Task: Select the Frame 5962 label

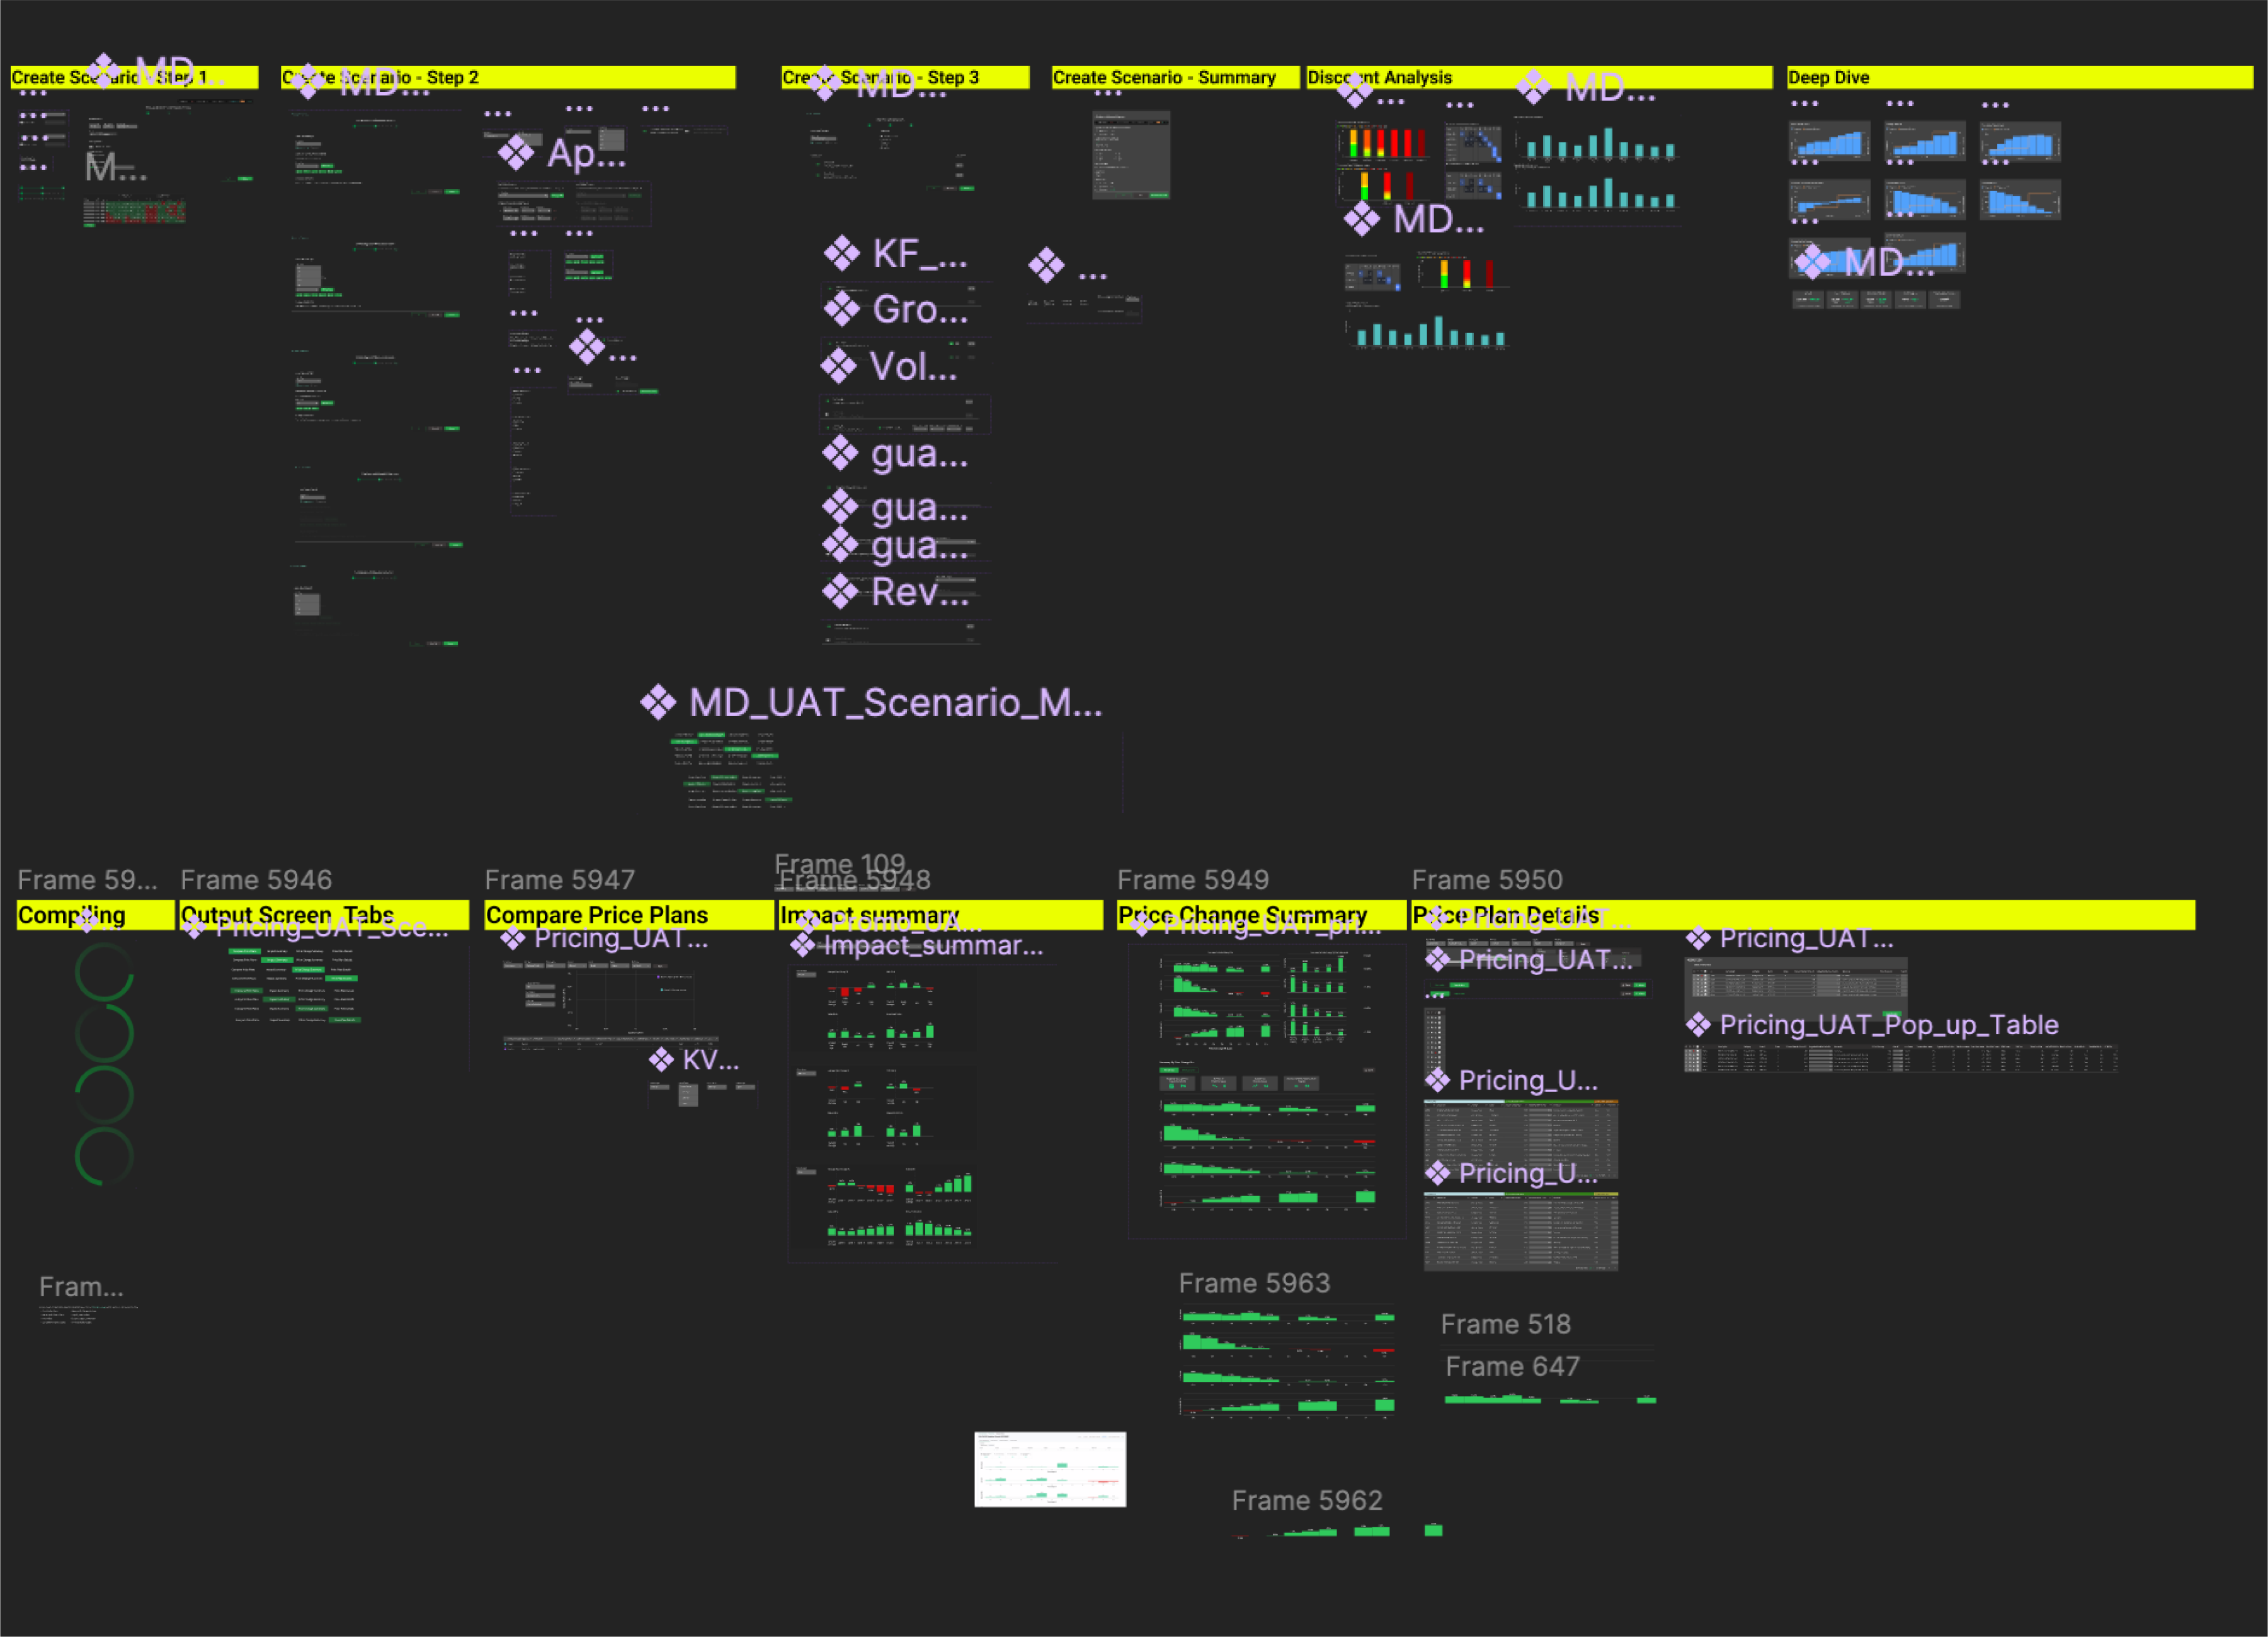Action: click(x=1307, y=1500)
